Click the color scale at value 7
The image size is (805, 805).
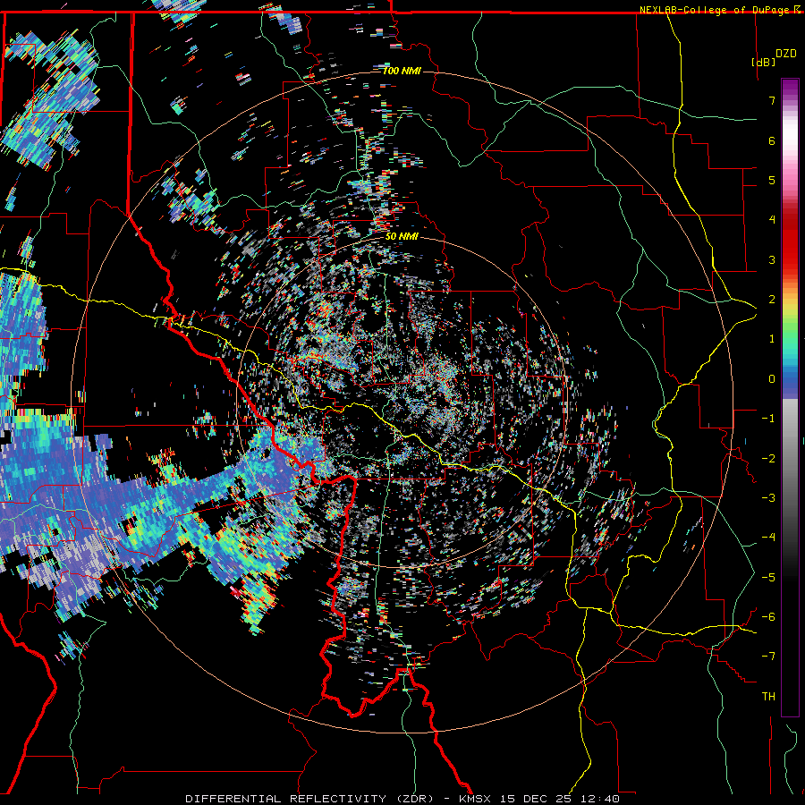pos(790,100)
